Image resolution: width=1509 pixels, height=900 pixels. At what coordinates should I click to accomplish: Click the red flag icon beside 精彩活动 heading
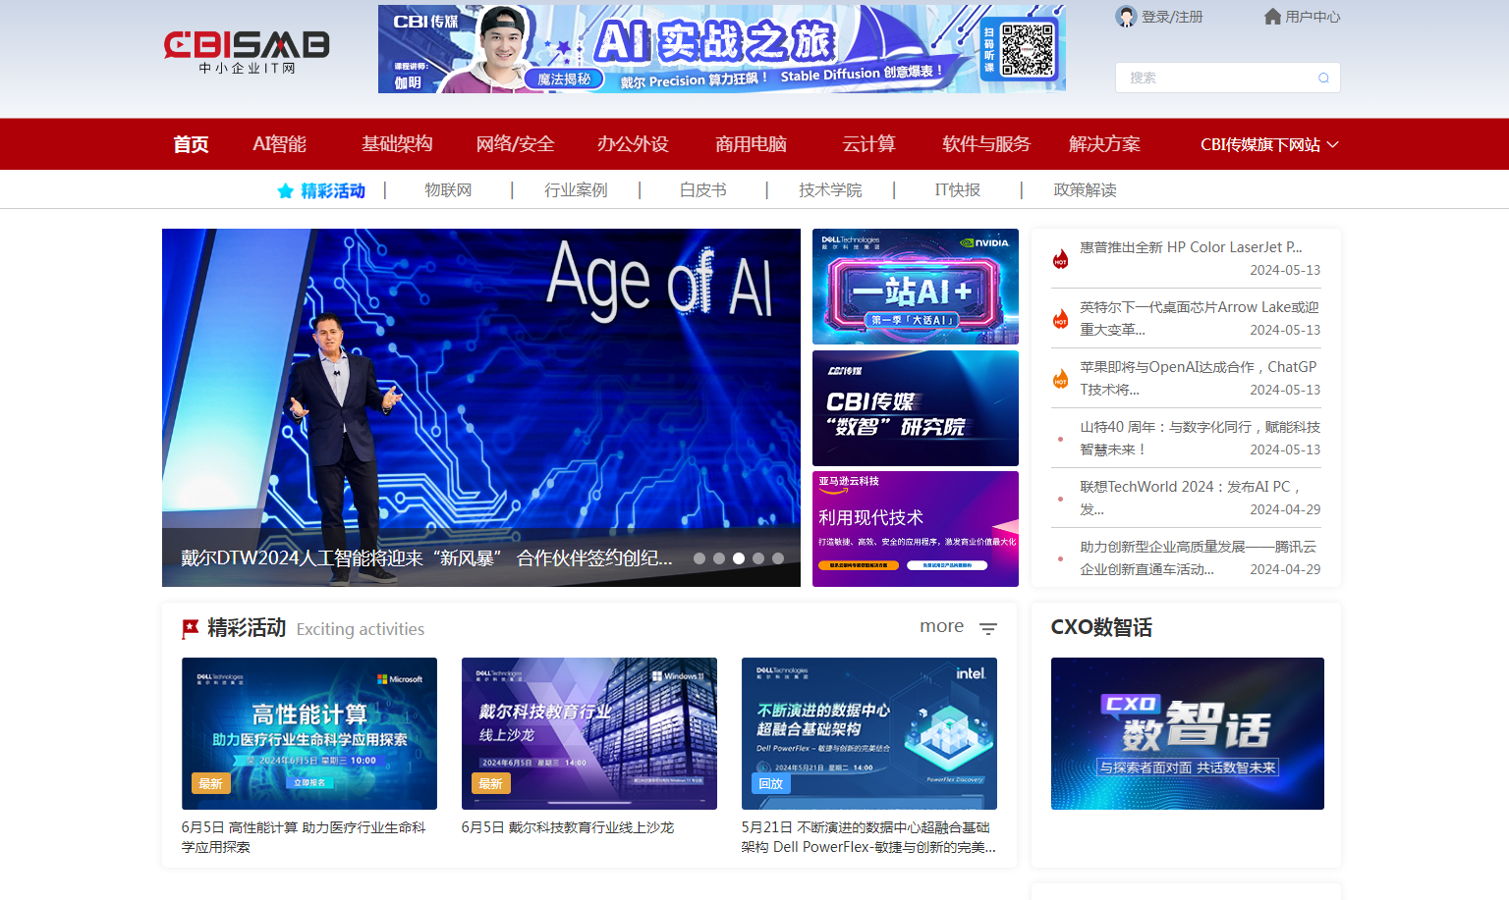[x=191, y=629]
